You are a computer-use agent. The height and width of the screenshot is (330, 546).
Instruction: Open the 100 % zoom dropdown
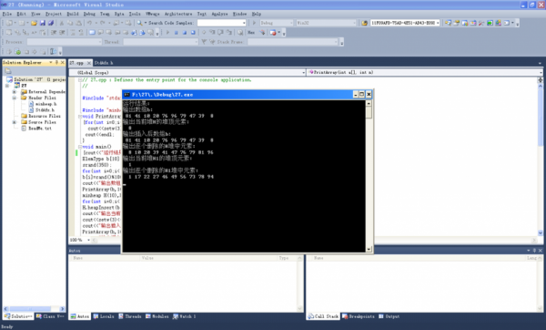point(88,240)
